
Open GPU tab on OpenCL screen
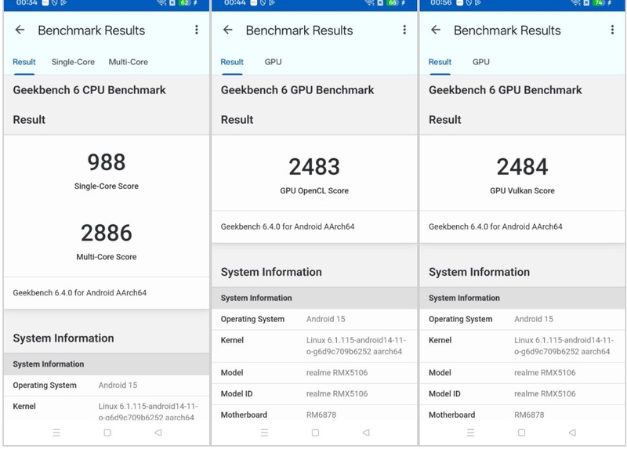(273, 62)
